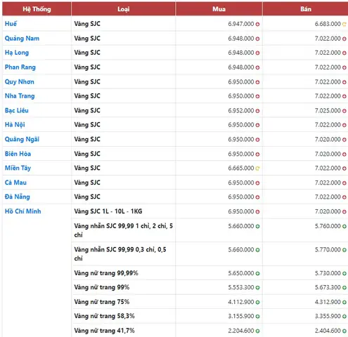The height and width of the screenshot is (337, 348).
Task: Select Vàng nữ trang 99% text
Action: click(102, 287)
